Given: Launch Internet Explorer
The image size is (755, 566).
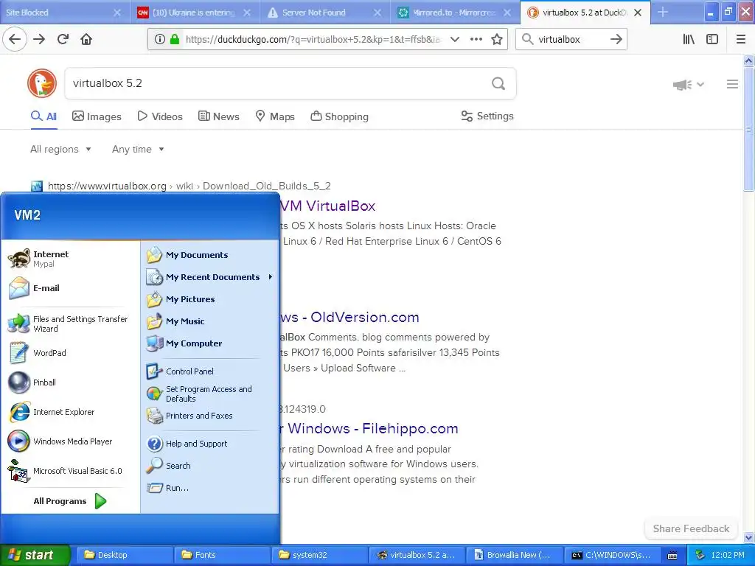Looking at the screenshot, I should (x=70, y=412).
